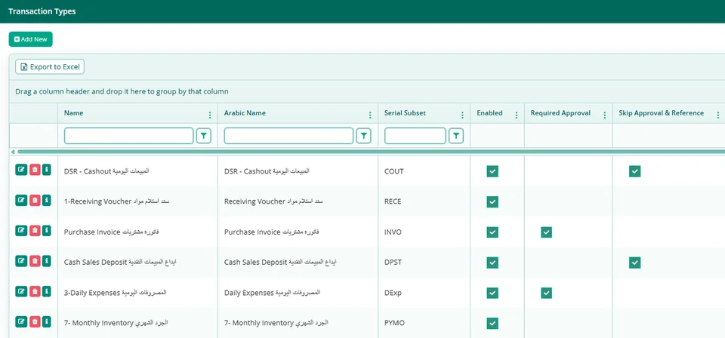Focus the Arabic Name filter text box

point(289,136)
